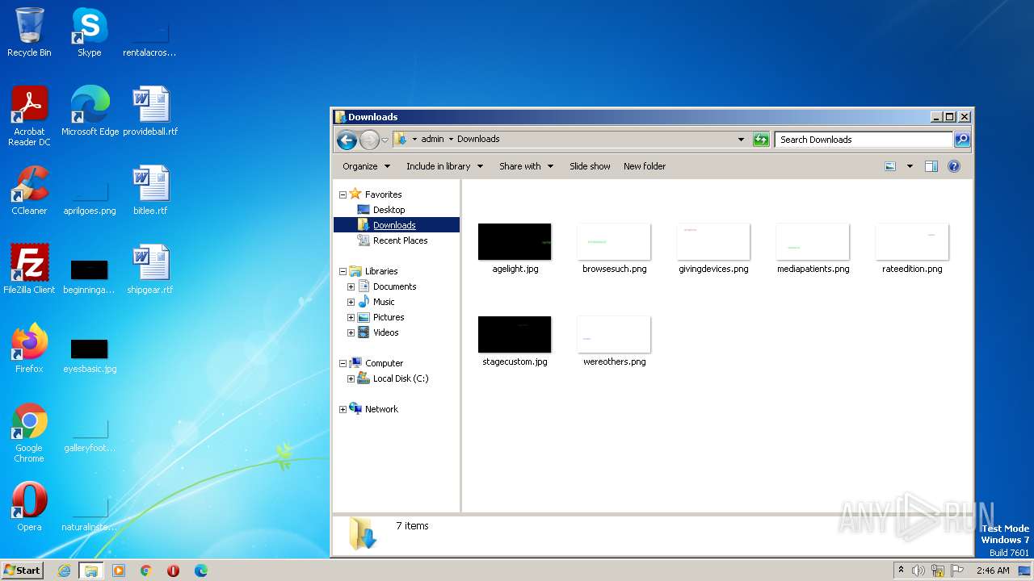Launch Skype from the desktop
The image size is (1034, 581).
pyautogui.click(x=89, y=32)
